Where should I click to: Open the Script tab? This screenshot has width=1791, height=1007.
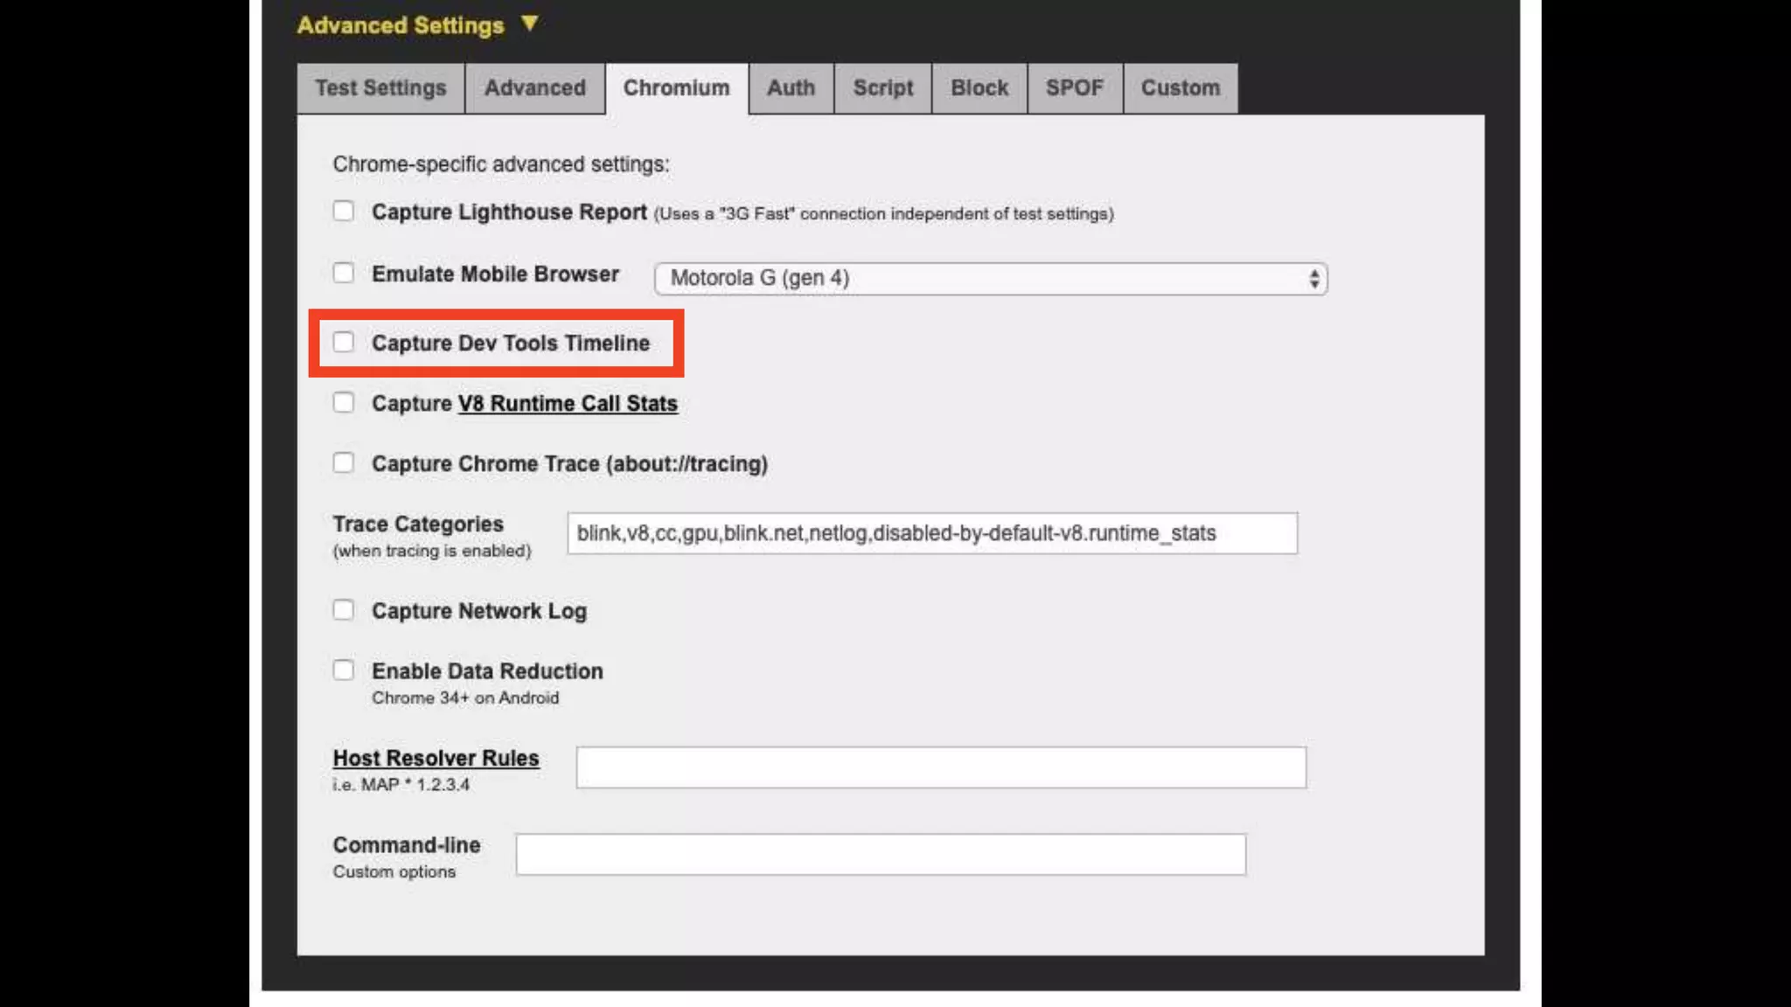[882, 88]
